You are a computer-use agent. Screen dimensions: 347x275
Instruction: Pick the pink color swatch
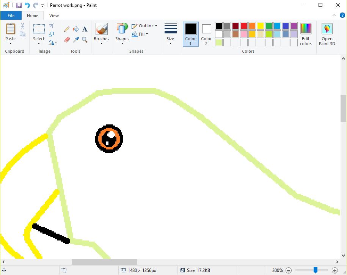coord(243,34)
